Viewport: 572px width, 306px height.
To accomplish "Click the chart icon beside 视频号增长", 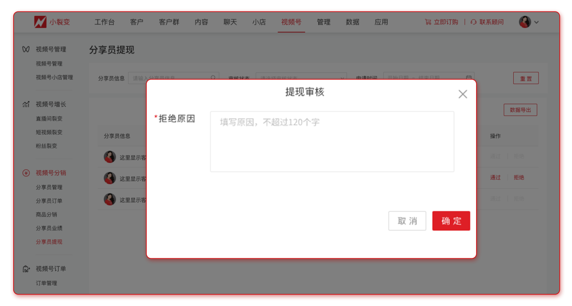I will (25, 104).
